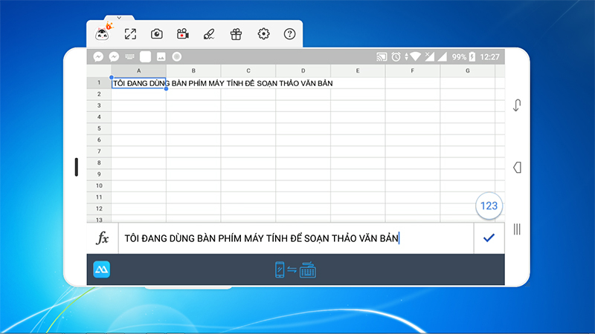This screenshot has width=595, height=334.
Task: Select column E header
Action: click(358, 71)
